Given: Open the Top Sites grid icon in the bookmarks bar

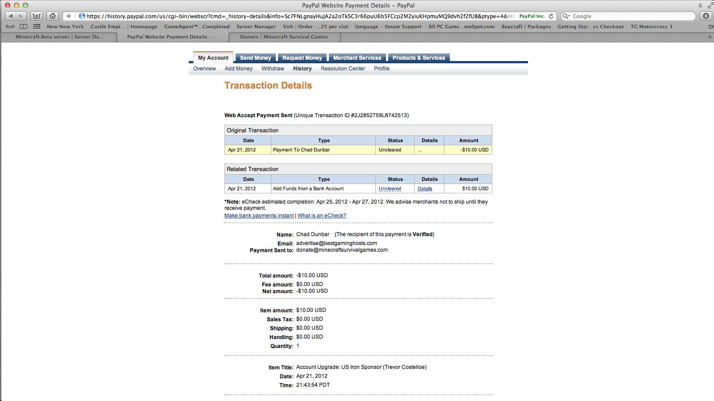Looking at the screenshot, I should click(37, 27).
